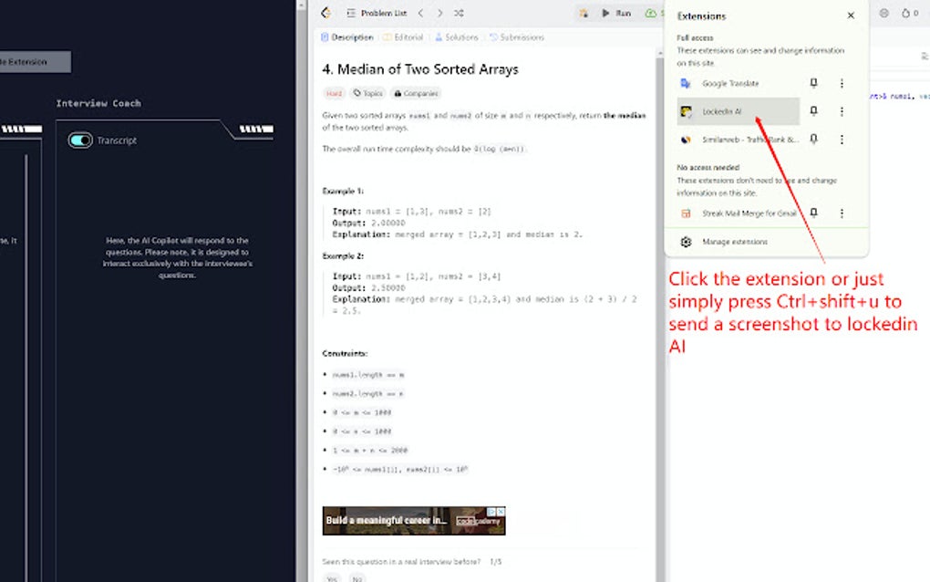Open the three-dot menu for Google Translate
Viewport: 930px width, 582px height.
point(842,83)
